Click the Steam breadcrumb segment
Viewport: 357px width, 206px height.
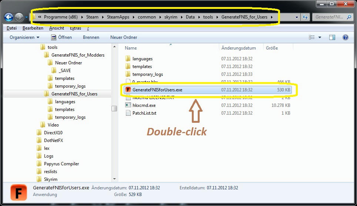pos(92,17)
